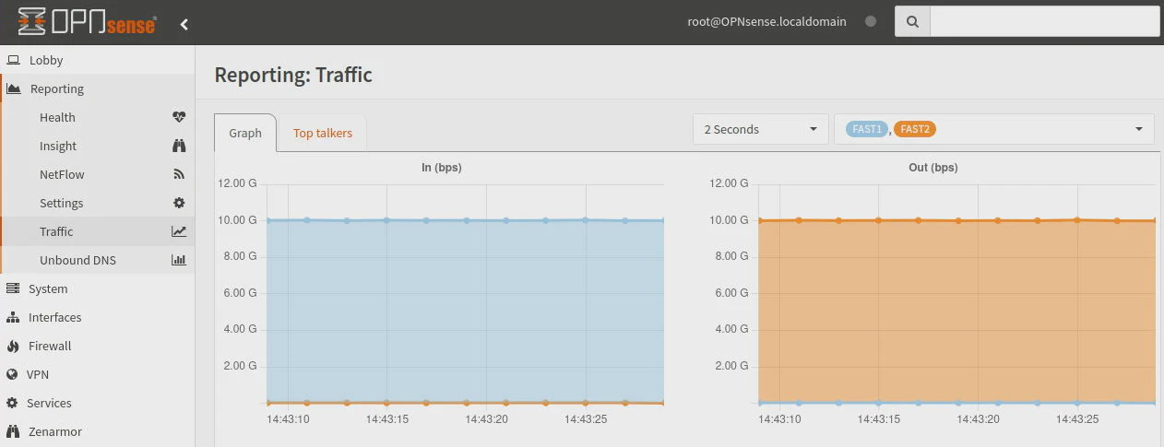The height and width of the screenshot is (447, 1164).
Task: Click the FAST2 interface tag
Action: click(x=915, y=129)
